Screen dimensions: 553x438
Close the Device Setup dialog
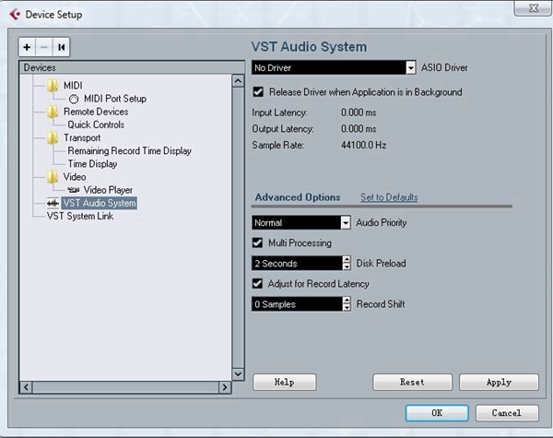point(534,7)
